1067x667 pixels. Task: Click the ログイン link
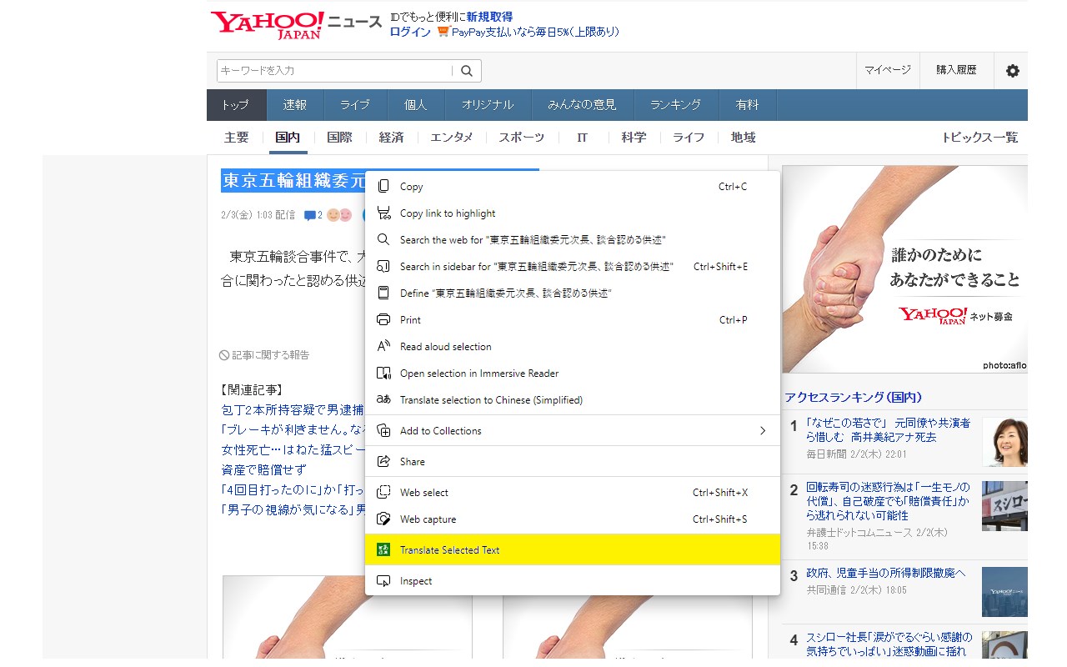pyautogui.click(x=410, y=32)
